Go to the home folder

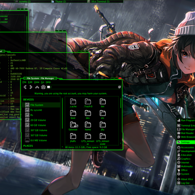tap(43, 87)
